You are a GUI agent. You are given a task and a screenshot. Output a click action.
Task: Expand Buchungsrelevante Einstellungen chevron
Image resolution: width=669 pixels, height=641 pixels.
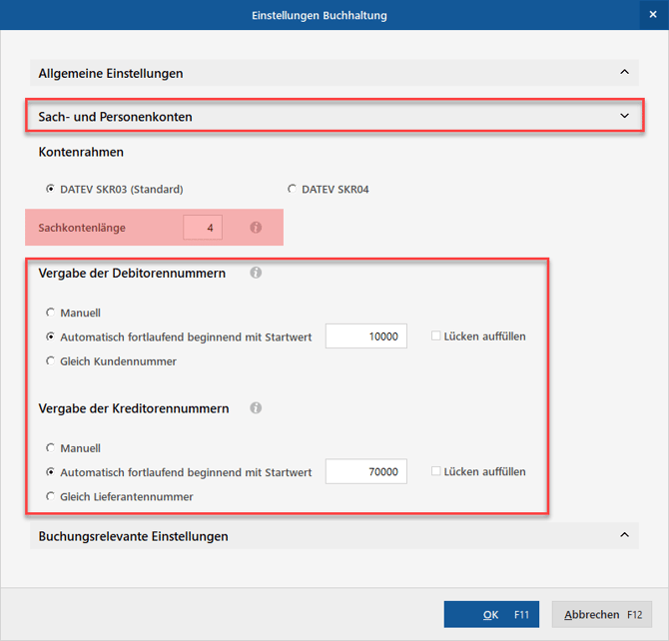(x=624, y=535)
